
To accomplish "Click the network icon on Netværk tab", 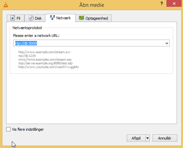I will (x=53, y=18).
